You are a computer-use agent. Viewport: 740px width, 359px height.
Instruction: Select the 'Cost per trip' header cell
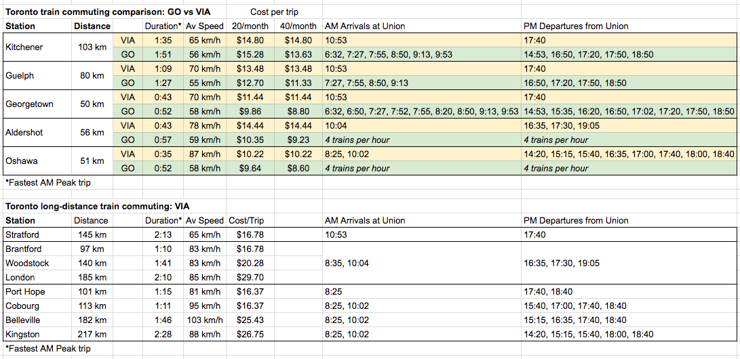[x=275, y=12]
